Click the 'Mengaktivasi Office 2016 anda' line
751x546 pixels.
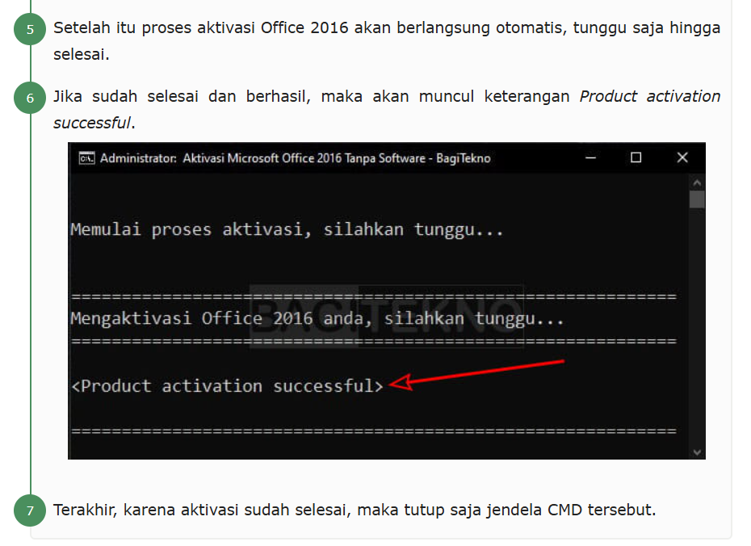pyautogui.click(x=317, y=318)
